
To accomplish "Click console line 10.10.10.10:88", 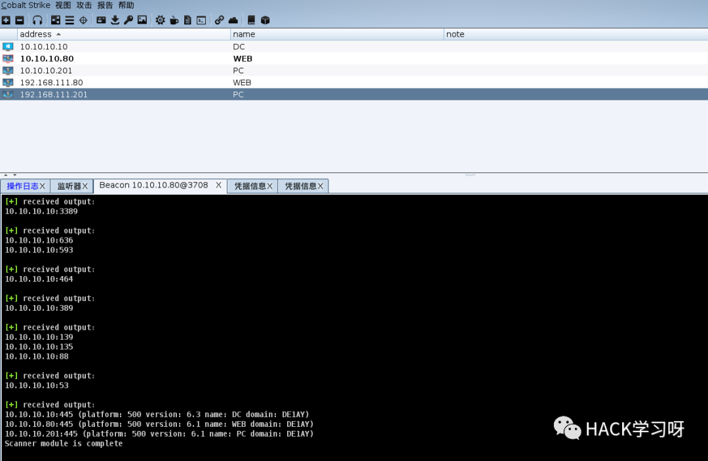I will [x=37, y=356].
